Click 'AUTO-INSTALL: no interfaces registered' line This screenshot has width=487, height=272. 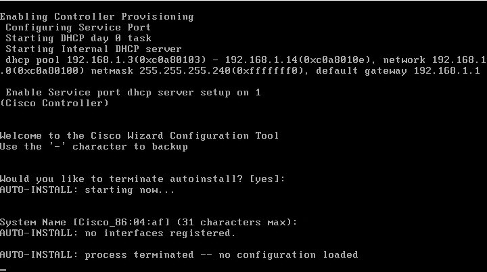pyautogui.click(x=118, y=233)
